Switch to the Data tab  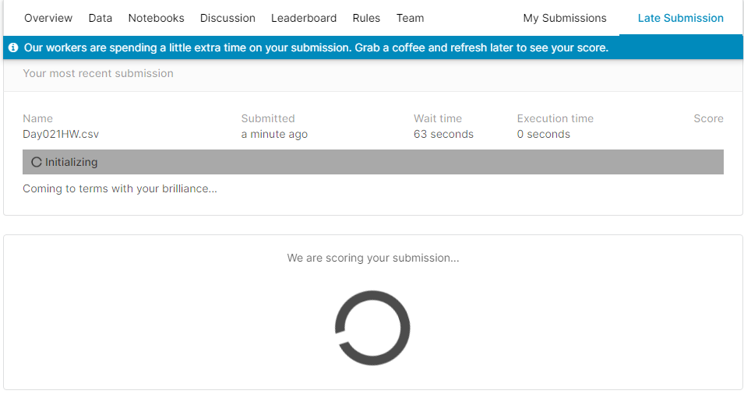tap(100, 18)
